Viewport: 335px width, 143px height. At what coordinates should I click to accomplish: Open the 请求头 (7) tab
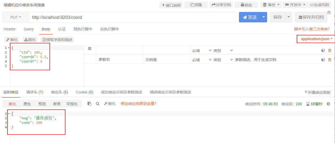(x=35, y=92)
